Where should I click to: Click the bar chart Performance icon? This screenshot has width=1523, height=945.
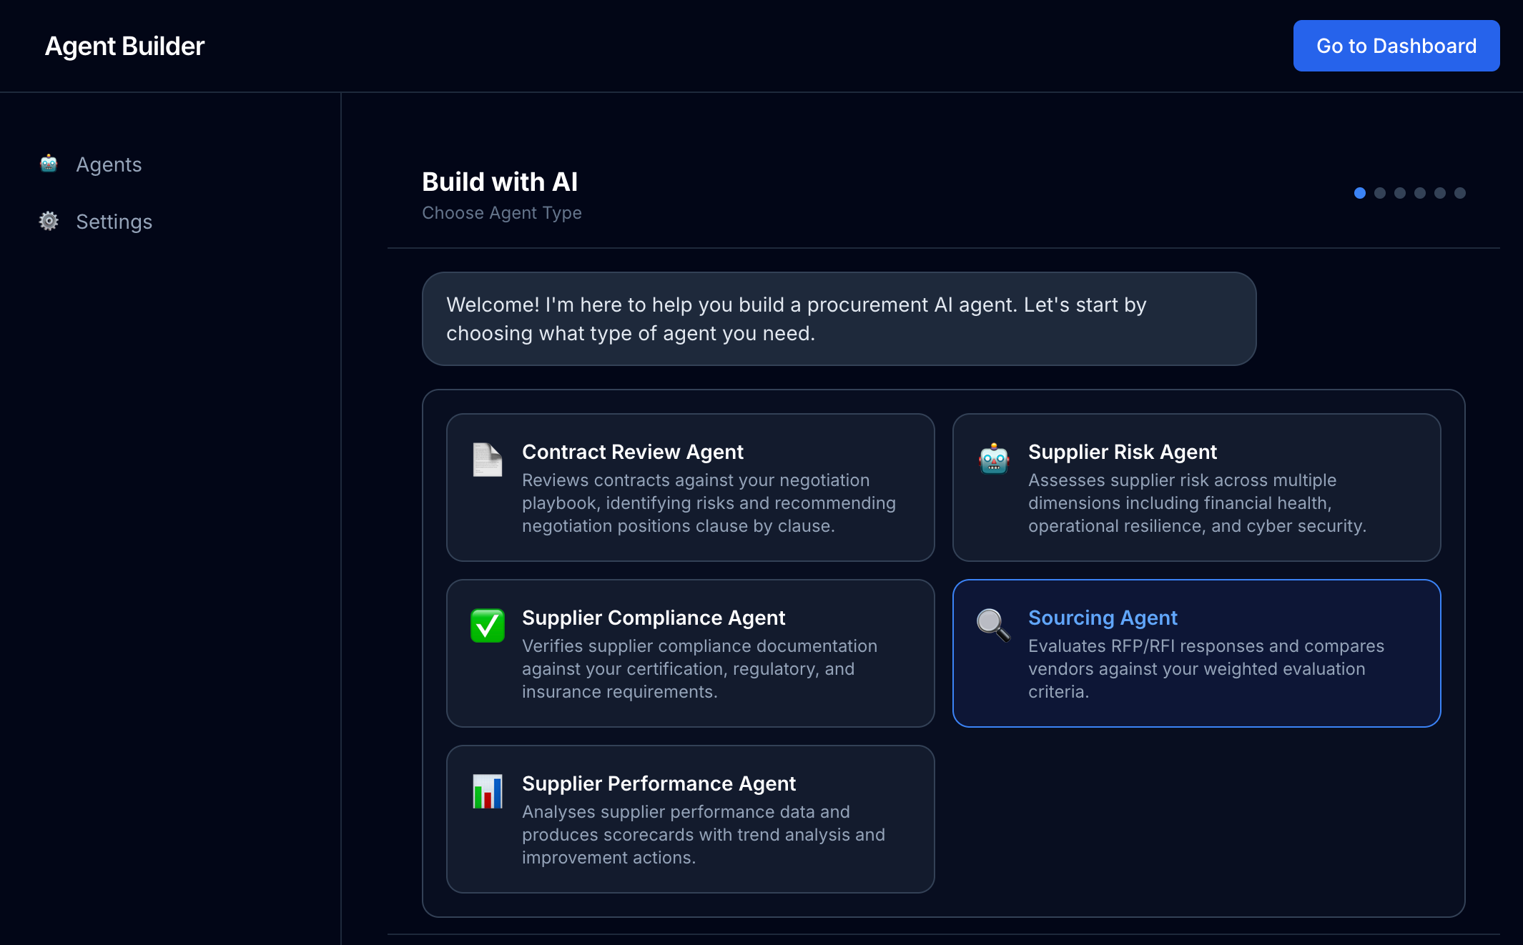pos(488,791)
